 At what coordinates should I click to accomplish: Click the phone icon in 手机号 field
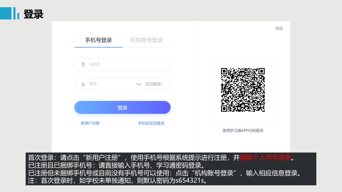(x=83, y=65)
